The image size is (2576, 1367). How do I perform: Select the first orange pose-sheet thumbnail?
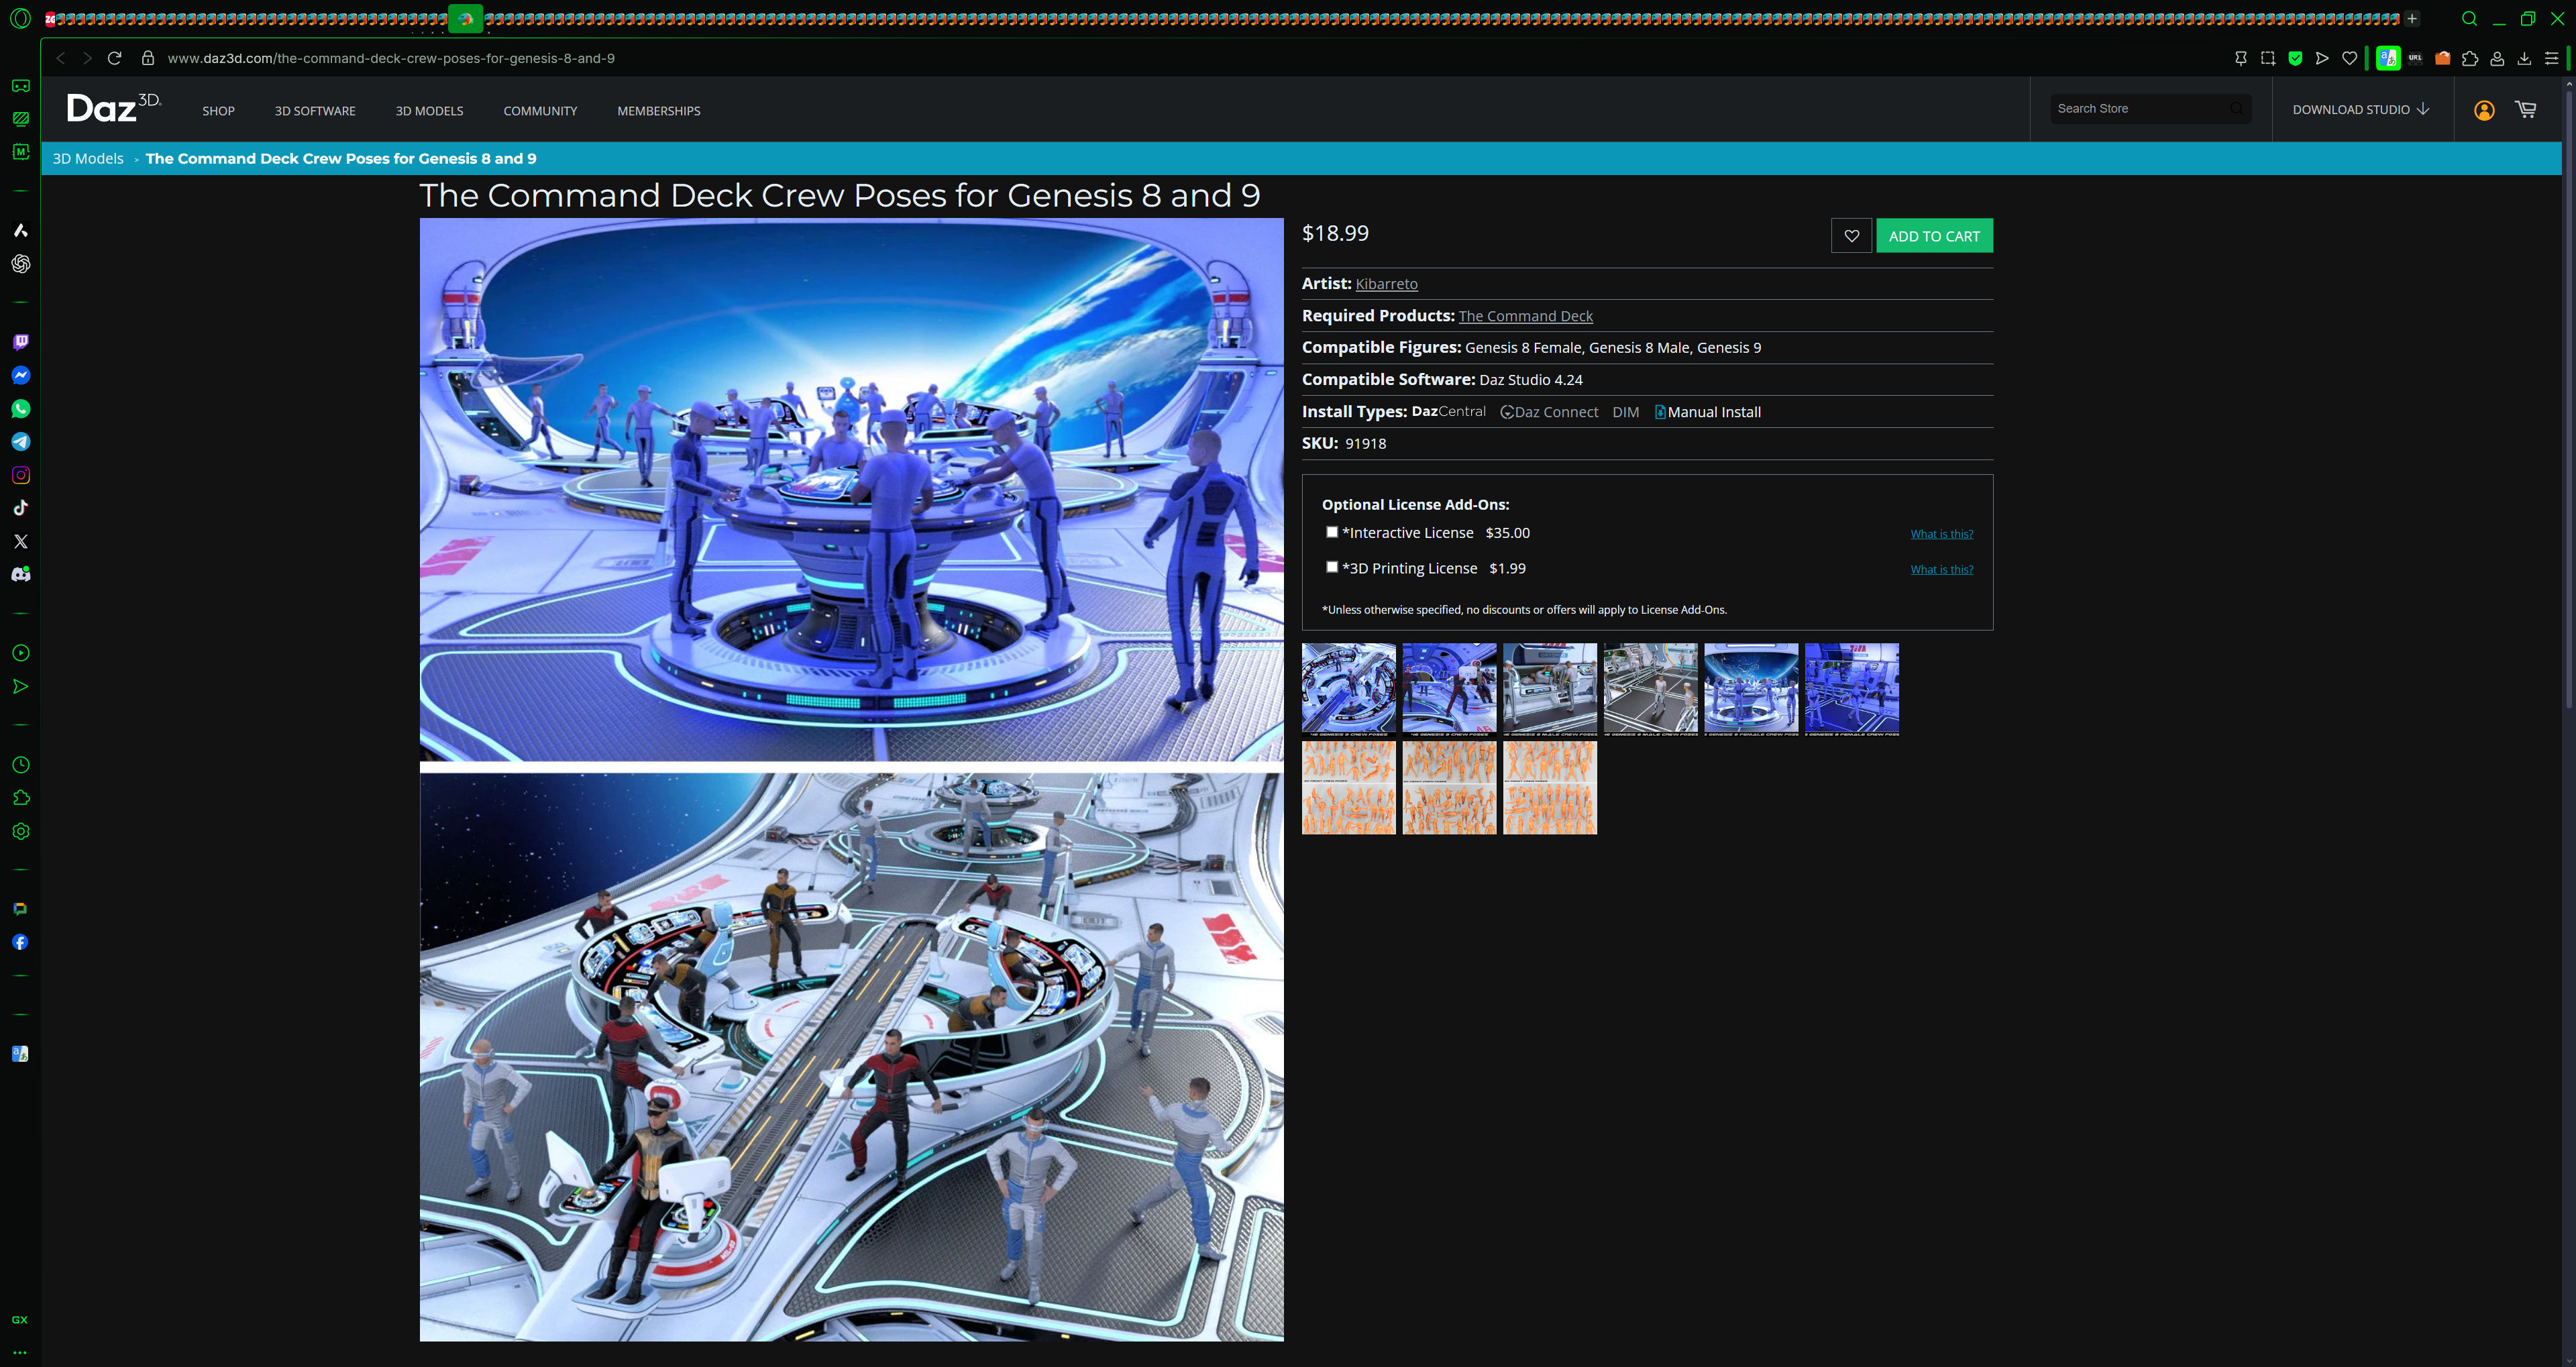(x=1348, y=787)
